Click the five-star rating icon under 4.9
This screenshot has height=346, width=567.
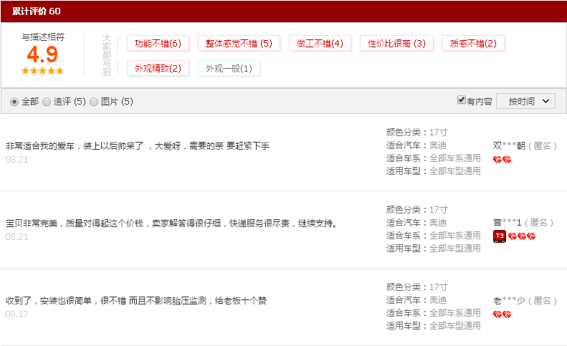pyautogui.click(x=42, y=71)
